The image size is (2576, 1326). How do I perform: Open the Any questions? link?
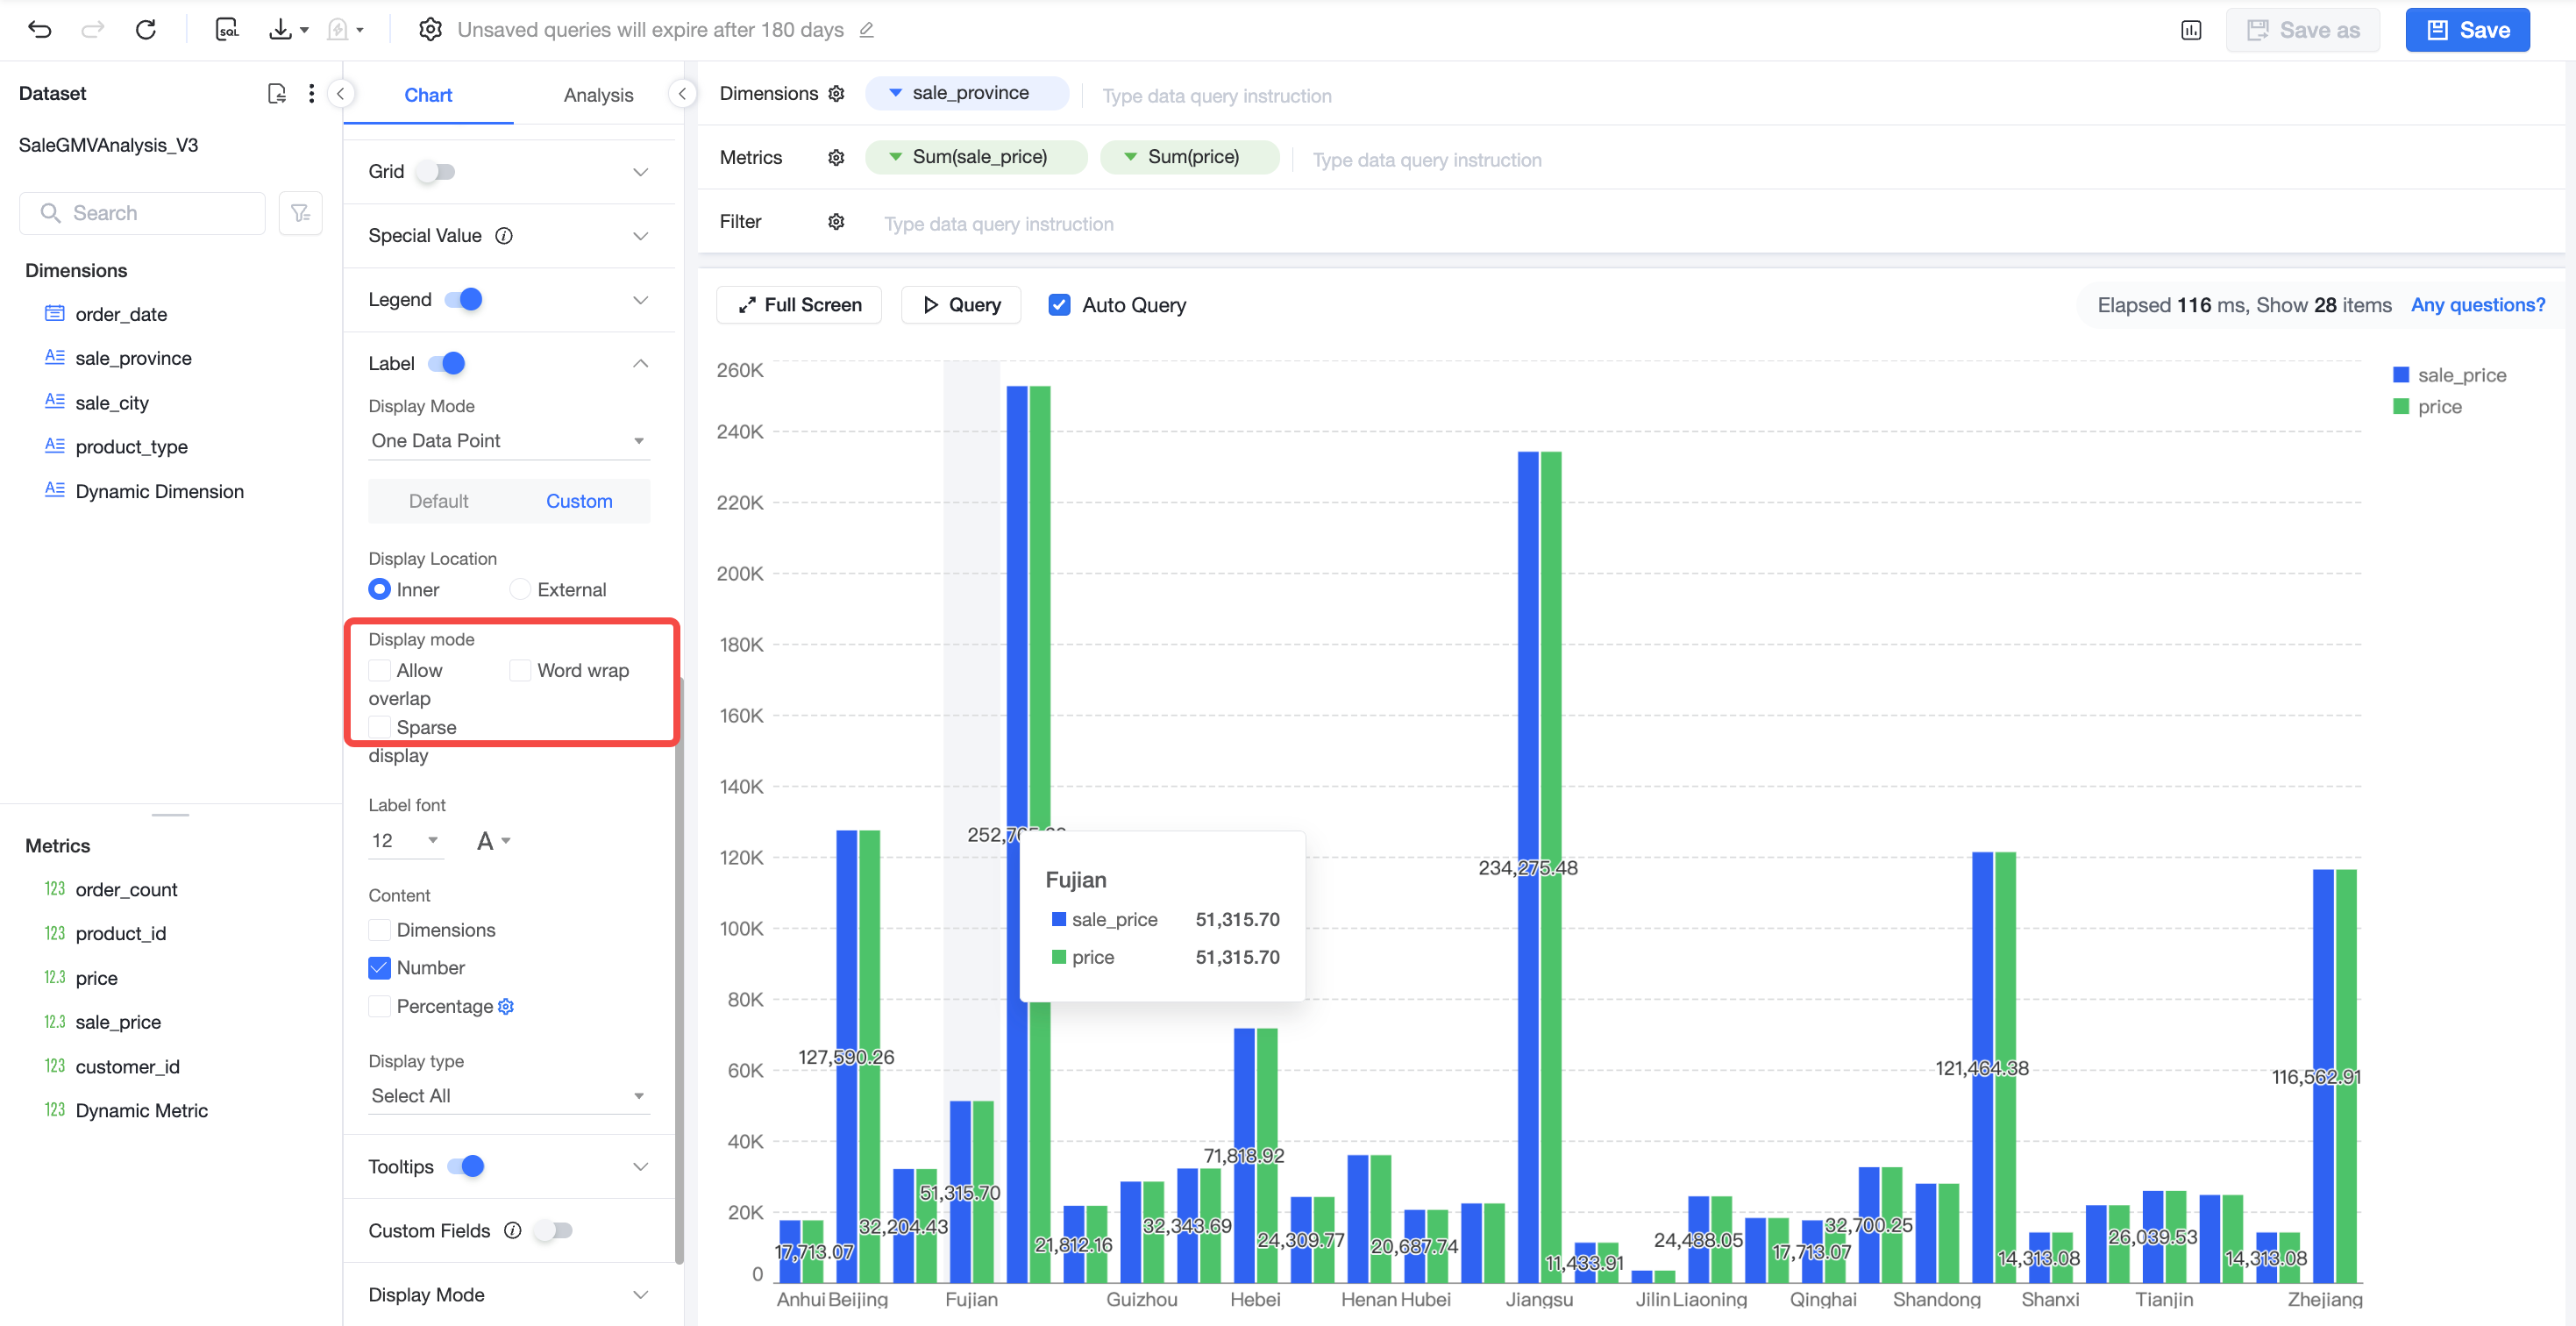pyautogui.click(x=2478, y=305)
